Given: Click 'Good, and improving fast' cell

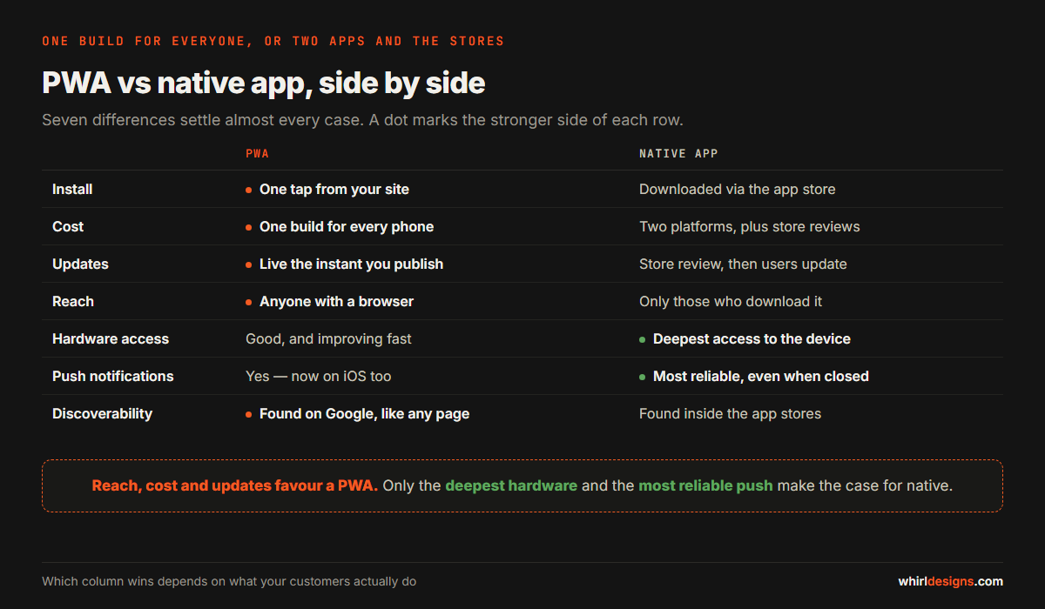Looking at the screenshot, I should coord(328,338).
